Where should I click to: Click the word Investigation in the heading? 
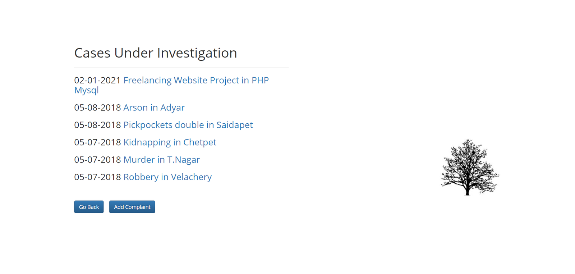coord(197,53)
